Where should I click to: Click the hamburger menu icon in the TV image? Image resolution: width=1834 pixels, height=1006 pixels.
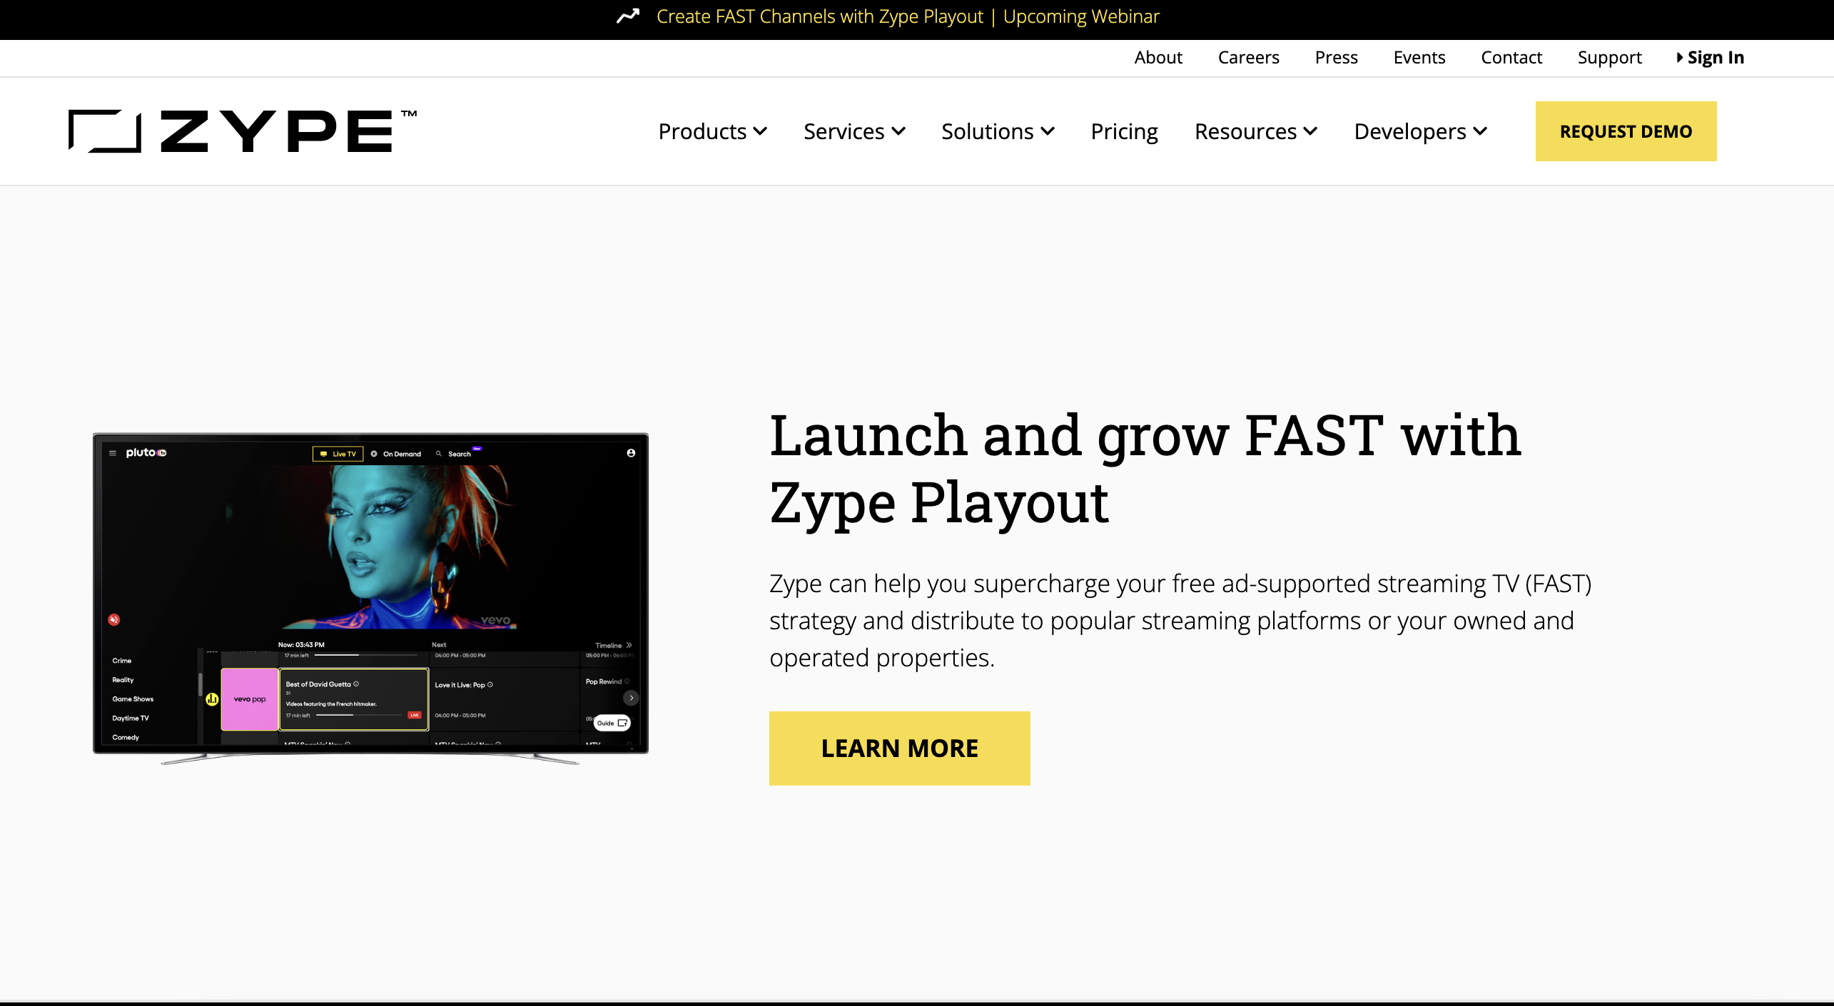112,453
